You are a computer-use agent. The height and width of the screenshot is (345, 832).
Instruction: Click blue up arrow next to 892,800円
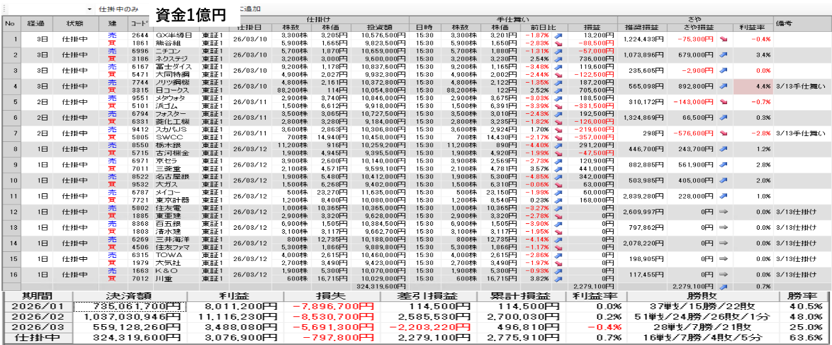point(724,86)
